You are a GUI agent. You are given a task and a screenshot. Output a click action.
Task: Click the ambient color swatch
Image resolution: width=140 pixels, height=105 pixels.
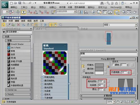click(99, 65)
